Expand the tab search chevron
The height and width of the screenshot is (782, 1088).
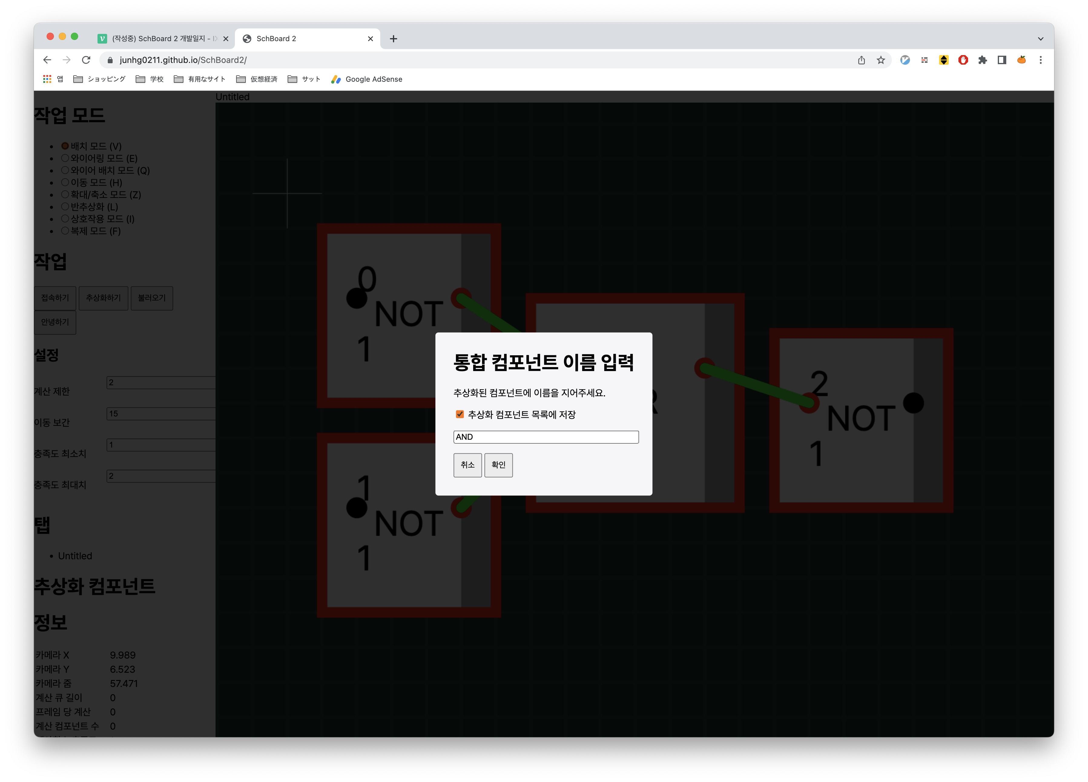[x=1040, y=39]
